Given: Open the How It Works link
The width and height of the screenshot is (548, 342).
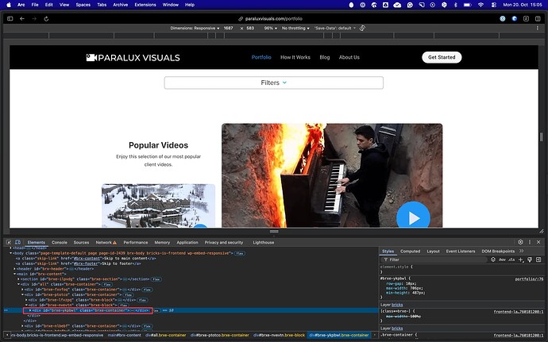Looking at the screenshot, I should (295, 57).
